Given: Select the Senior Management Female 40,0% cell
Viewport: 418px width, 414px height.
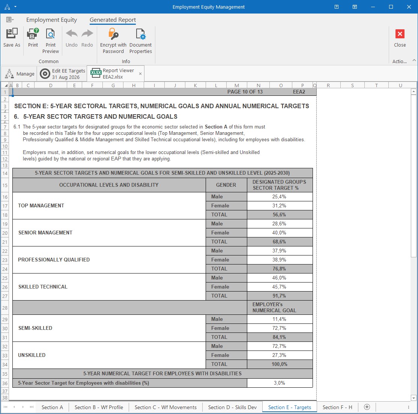Looking at the screenshot, I should 280,233.
